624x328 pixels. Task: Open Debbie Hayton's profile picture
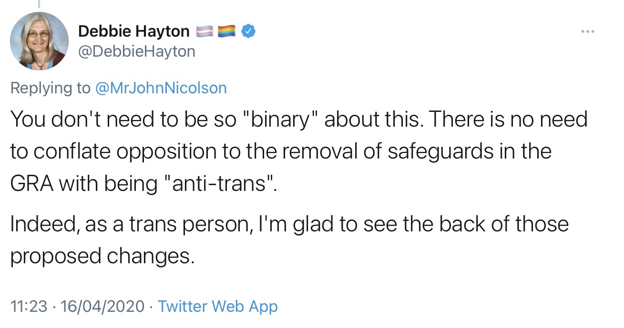pyautogui.click(x=40, y=41)
